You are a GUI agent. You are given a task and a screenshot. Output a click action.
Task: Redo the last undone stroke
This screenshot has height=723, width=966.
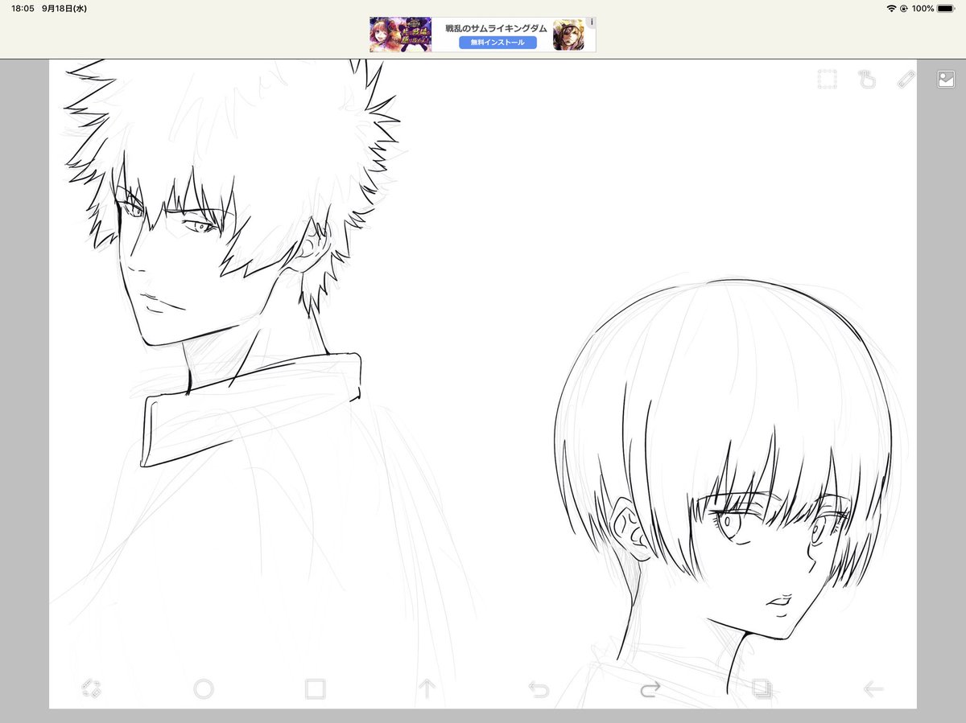[650, 688]
